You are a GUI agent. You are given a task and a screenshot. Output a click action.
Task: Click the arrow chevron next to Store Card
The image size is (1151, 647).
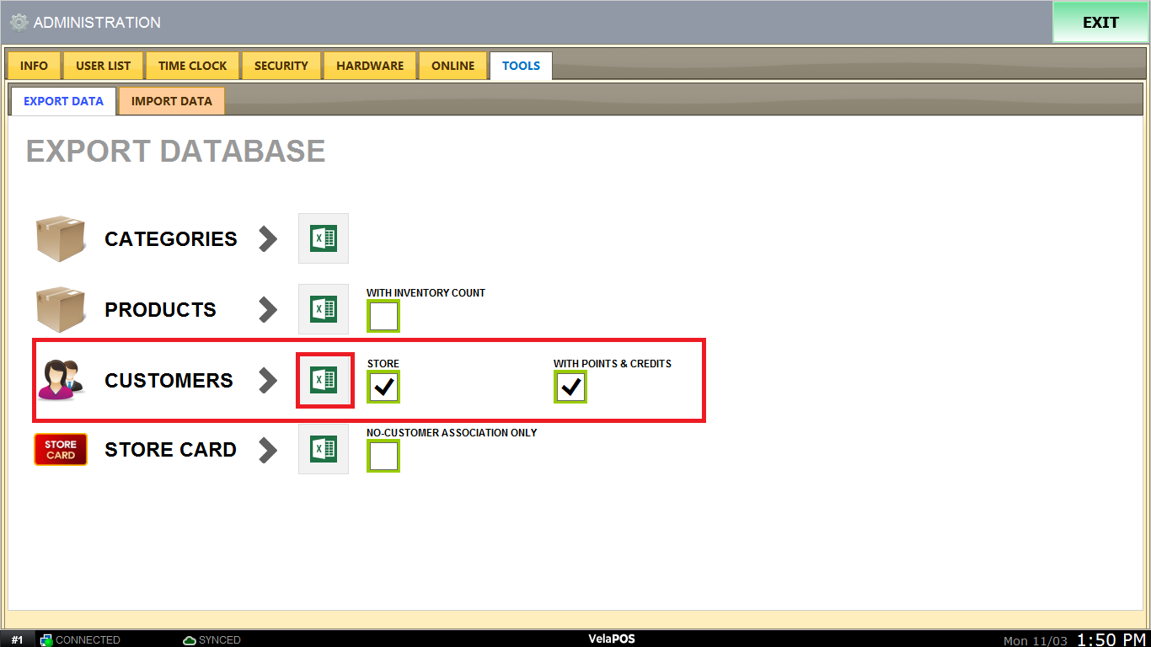coord(268,449)
